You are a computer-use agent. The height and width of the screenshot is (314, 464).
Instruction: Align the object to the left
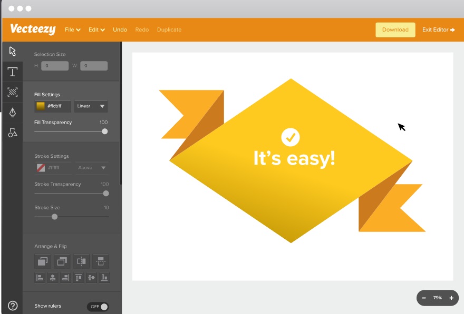[40, 278]
